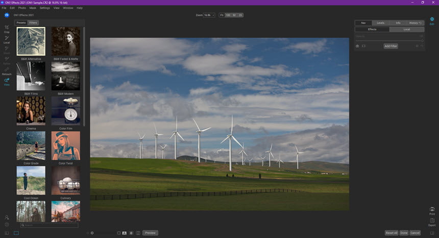Screen dimensions: 439x238
Task: Open the B&W Faded & Matte preset category
Action: (x=66, y=41)
